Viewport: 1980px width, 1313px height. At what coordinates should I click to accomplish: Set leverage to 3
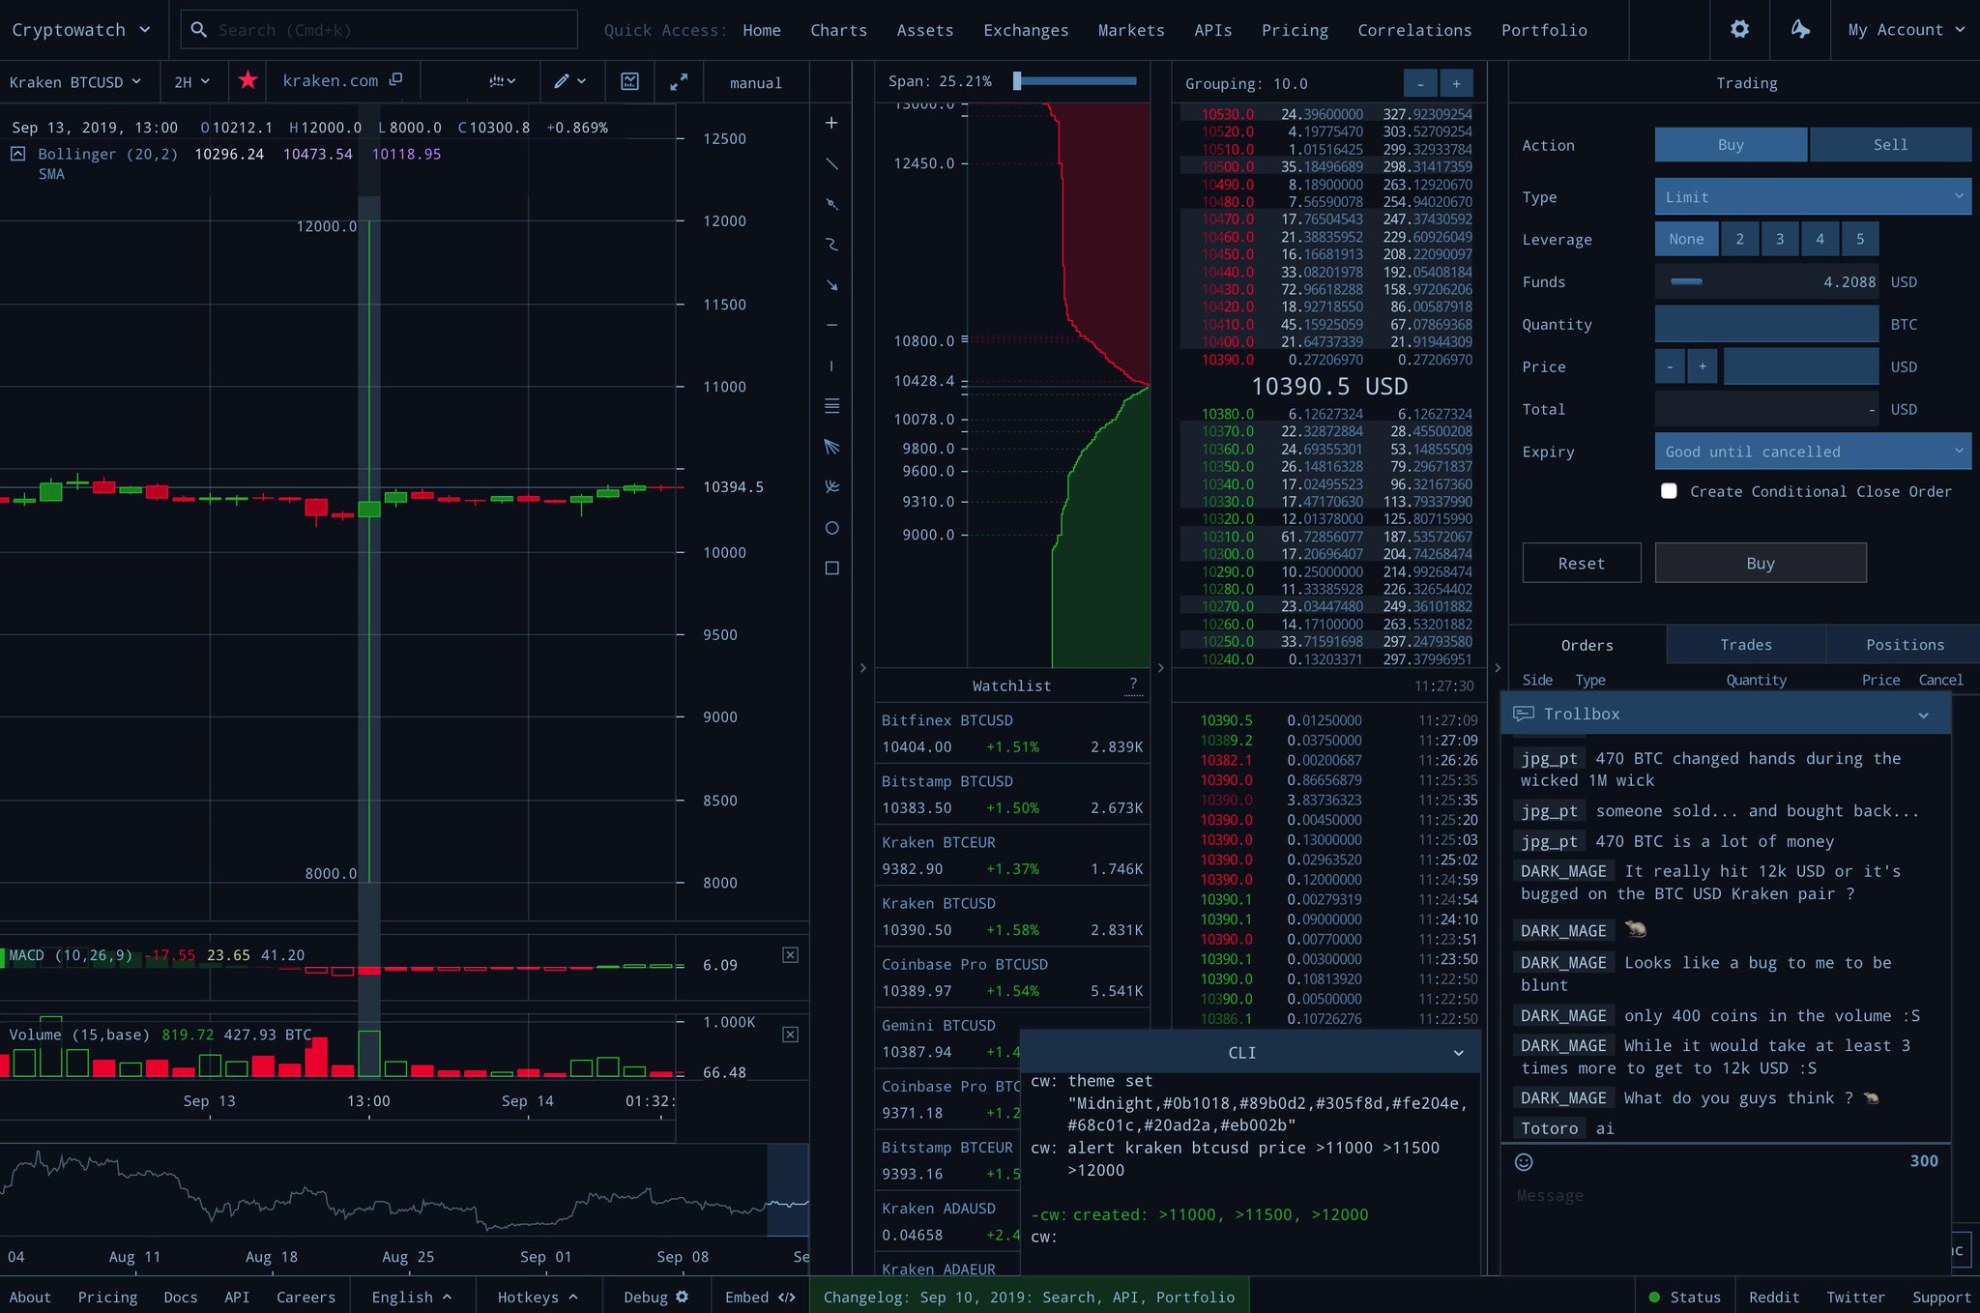[1779, 239]
